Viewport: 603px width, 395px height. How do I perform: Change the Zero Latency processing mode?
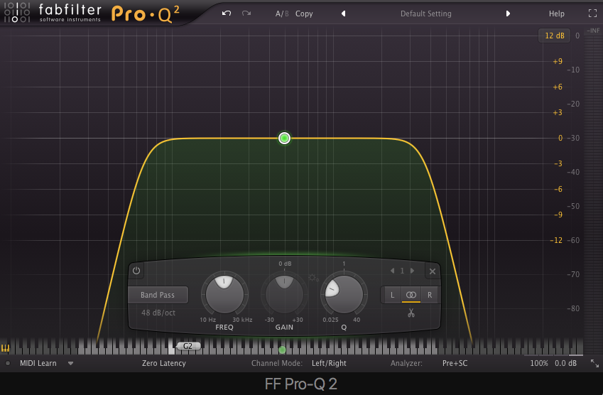tap(164, 363)
